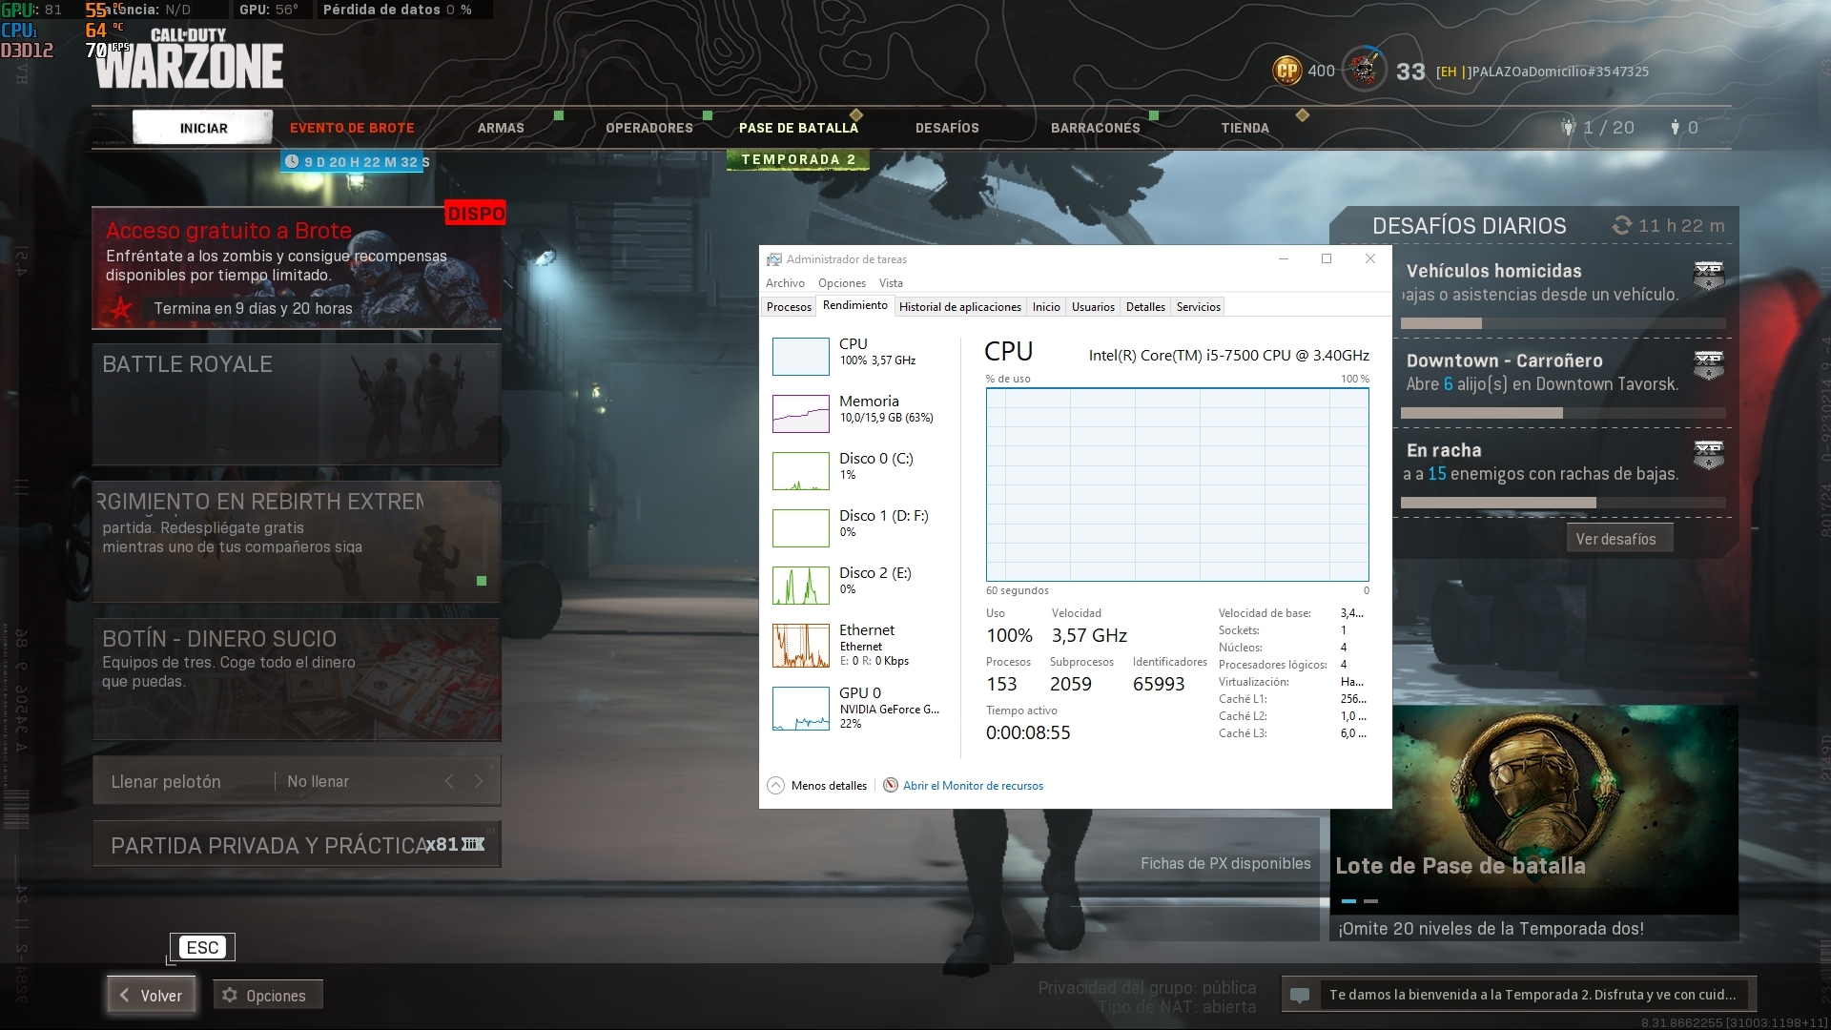Collapse with Menos detalles arrow

tap(775, 786)
